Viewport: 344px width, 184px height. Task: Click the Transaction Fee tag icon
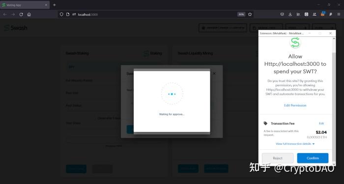point(265,123)
